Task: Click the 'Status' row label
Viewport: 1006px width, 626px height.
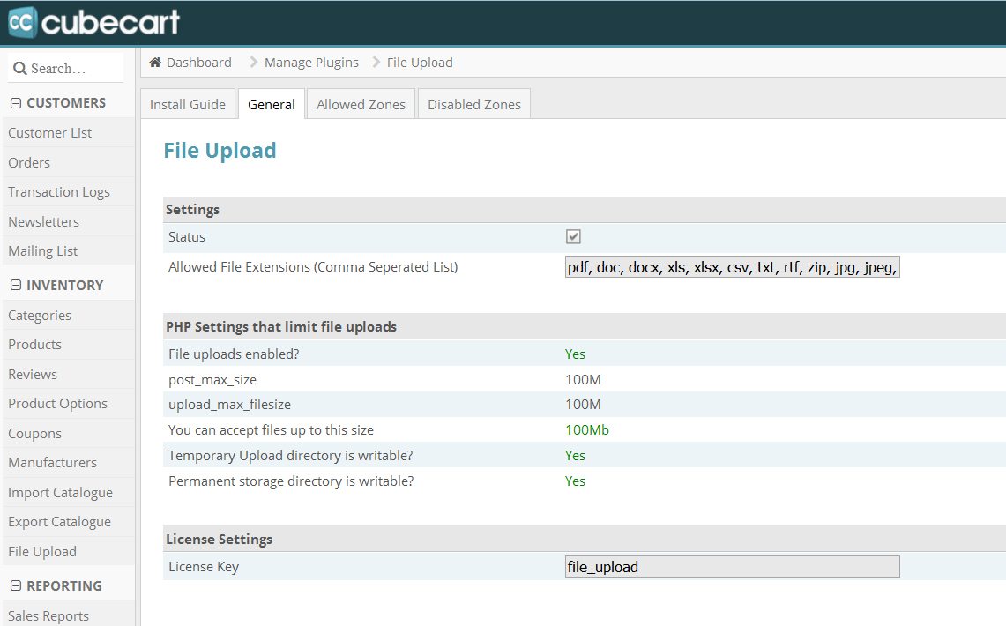Action: [x=187, y=236]
